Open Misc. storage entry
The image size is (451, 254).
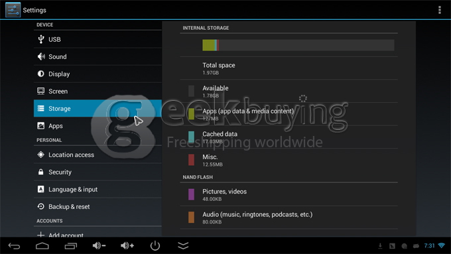pyautogui.click(x=289, y=160)
